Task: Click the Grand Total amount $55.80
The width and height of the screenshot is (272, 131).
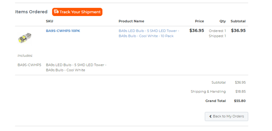Action: pyautogui.click(x=240, y=101)
